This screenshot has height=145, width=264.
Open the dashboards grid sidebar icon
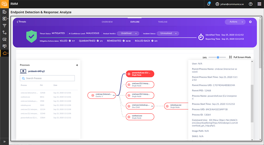click(x=4, y=19)
